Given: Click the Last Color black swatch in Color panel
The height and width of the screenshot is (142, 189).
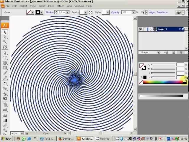Looking at the screenshot, I should [145, 77].
